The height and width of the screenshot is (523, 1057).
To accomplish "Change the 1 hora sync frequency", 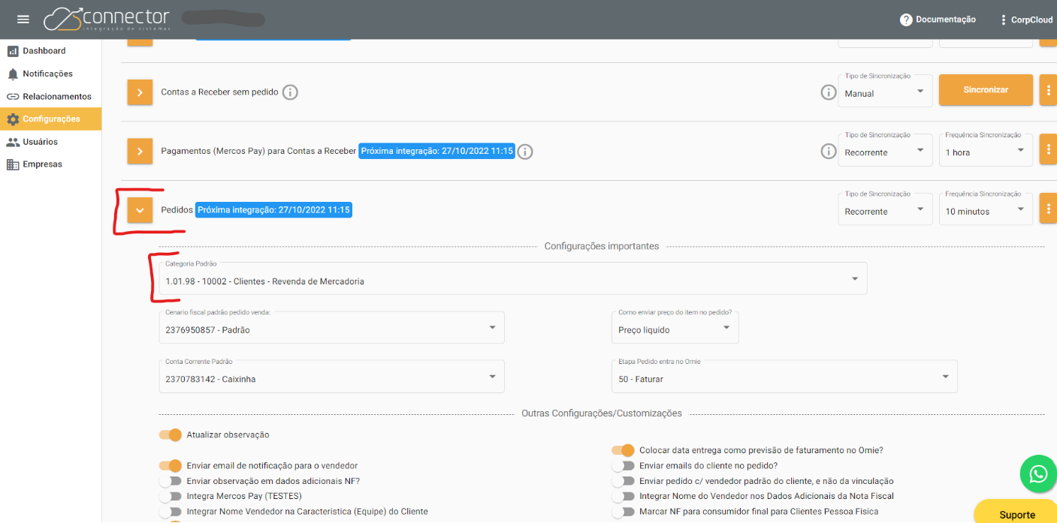I will click(986, 149).
